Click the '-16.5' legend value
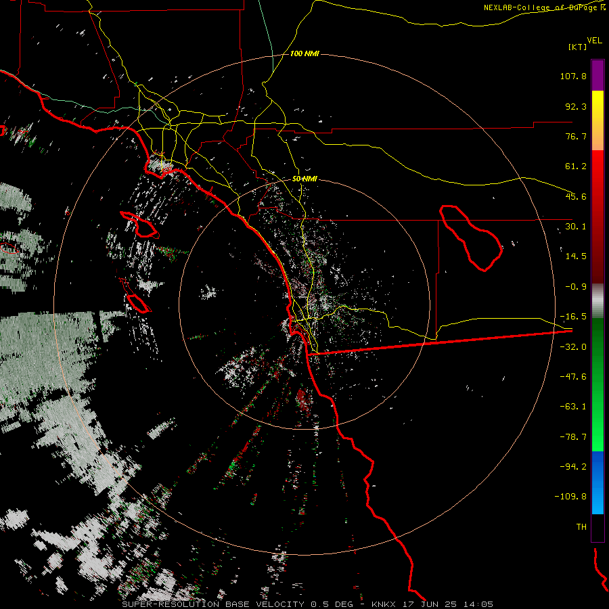The width and height of the screenshot is (609, 609). tap(573, 317)
